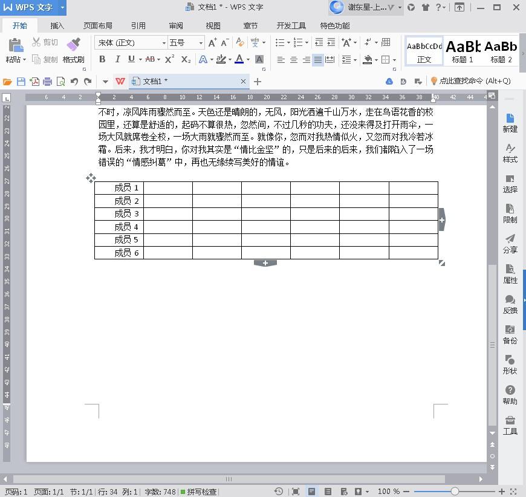Viewport: 526px width, 497px height.
Task: Open font name combo box 宋体 (正文)
Action: click(131, 42)
